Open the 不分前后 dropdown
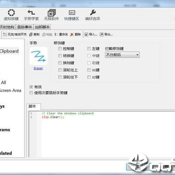This screenshot has height=175, width=175. [x=122, y=55]
